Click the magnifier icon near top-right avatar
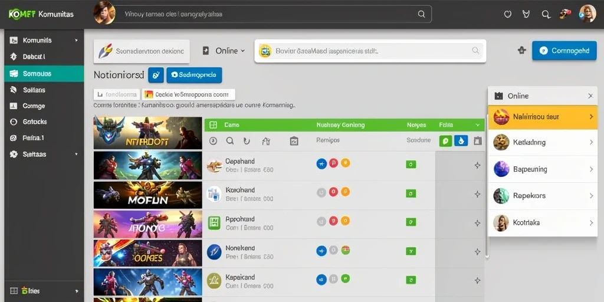The width and height of the screenshot is (604, 302). pyautogui.click(x=546, y=14)
